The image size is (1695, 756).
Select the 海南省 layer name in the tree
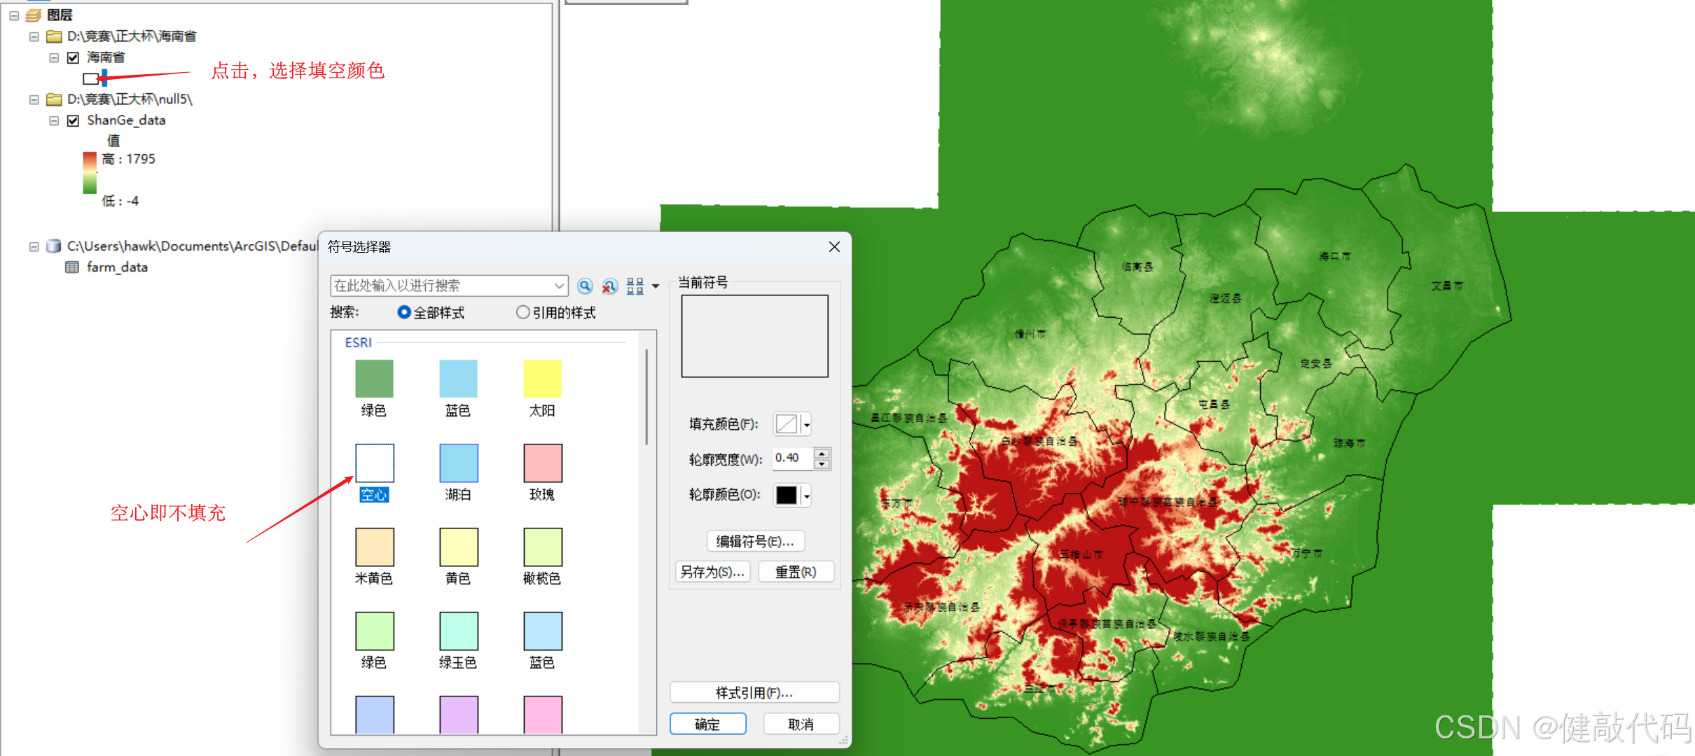106,57
